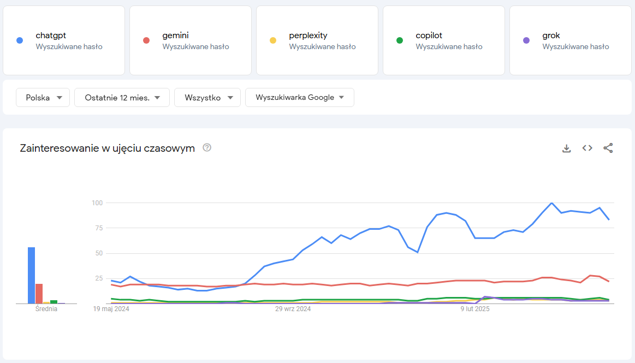635x363 pixels.
Task: Open the Polska region dropdown
Action: (43, 98)
